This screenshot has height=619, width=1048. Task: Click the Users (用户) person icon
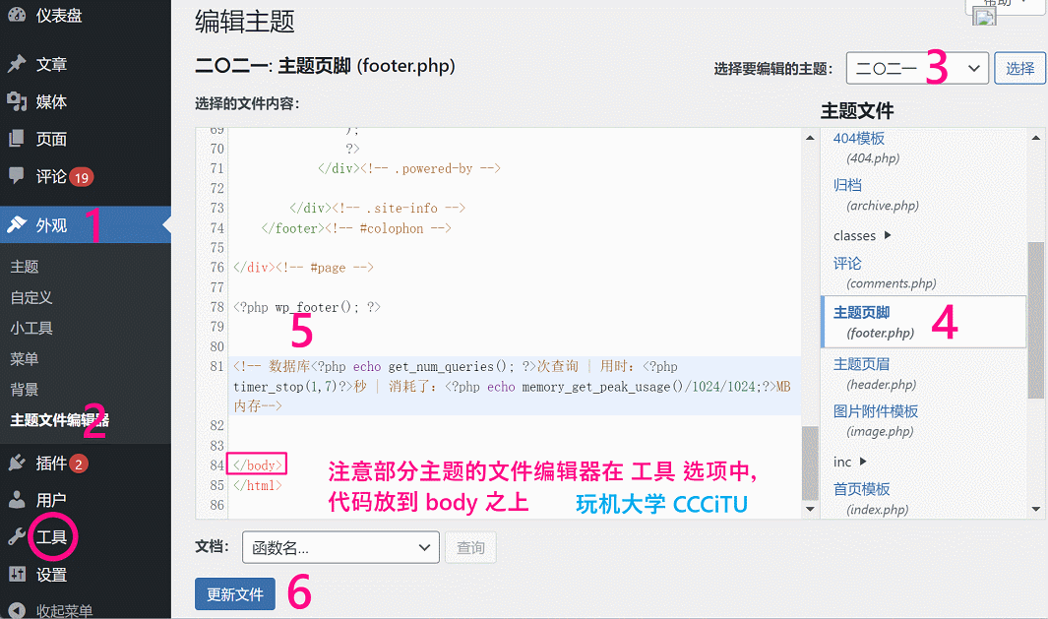[17, 500]
